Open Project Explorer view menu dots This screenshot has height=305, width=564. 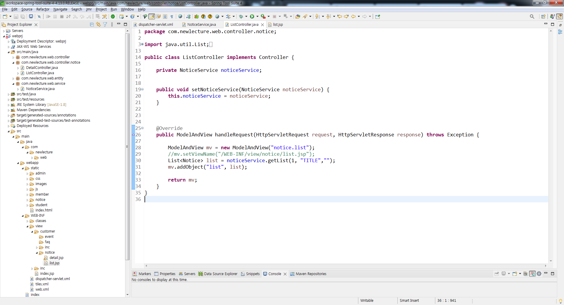[112, 25]
